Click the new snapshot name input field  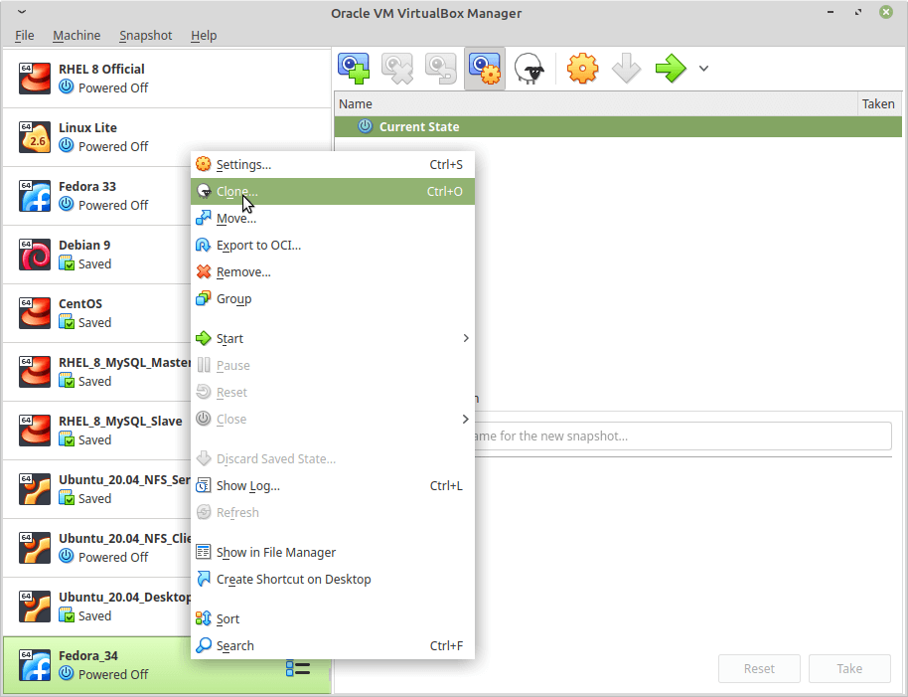click(683, 436)
